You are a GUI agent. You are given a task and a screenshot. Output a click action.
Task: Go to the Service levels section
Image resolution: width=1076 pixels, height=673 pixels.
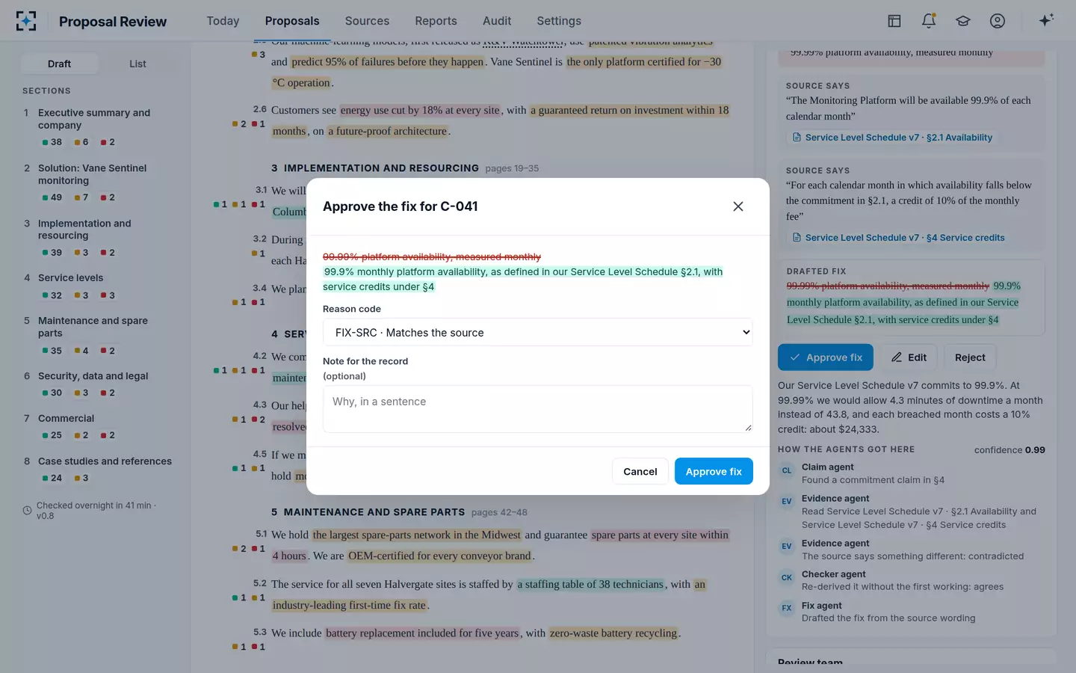point(99,286)
